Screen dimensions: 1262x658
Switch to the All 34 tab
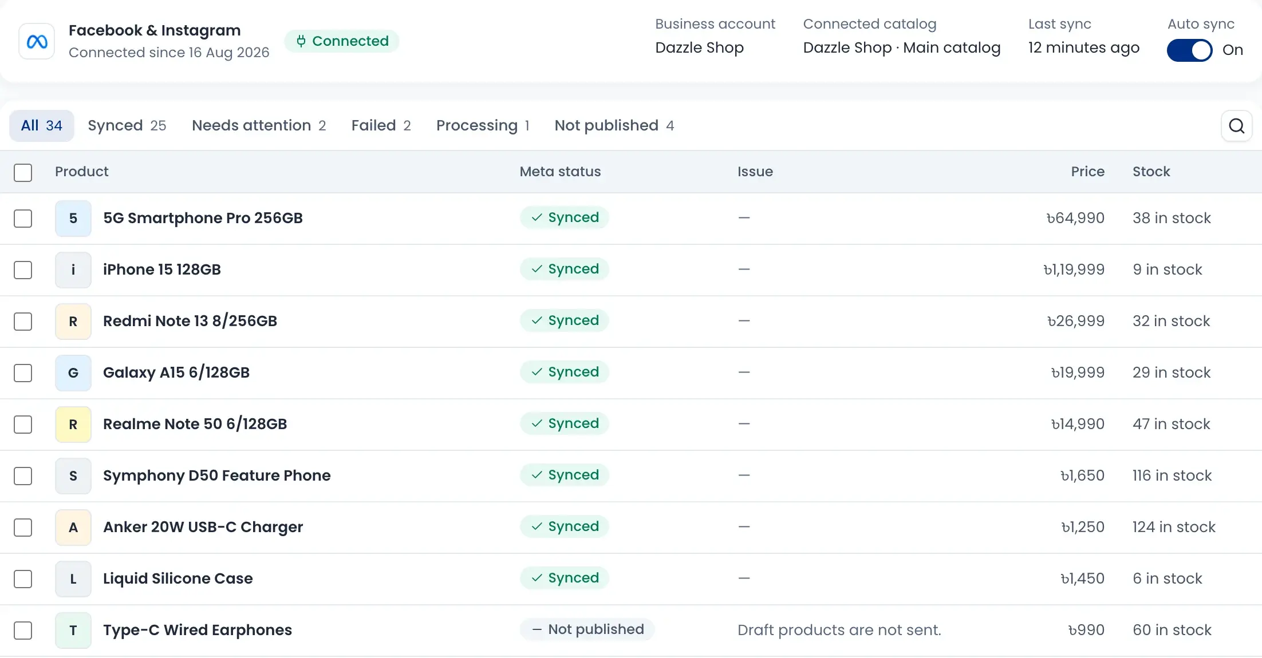click(x=42, y=126)
